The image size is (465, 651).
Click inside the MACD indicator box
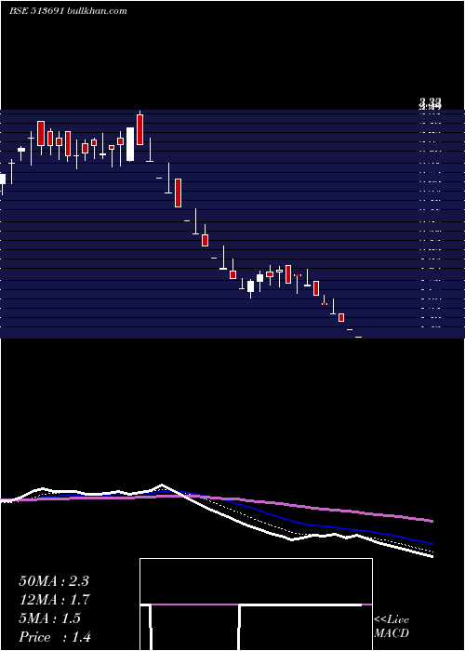pyautogui.click(x=256, y=604)
